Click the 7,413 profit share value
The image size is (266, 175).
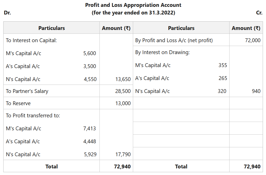click(90, 129)
